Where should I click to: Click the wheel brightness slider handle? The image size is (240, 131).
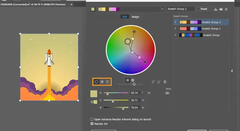click(x=134, y=84)
